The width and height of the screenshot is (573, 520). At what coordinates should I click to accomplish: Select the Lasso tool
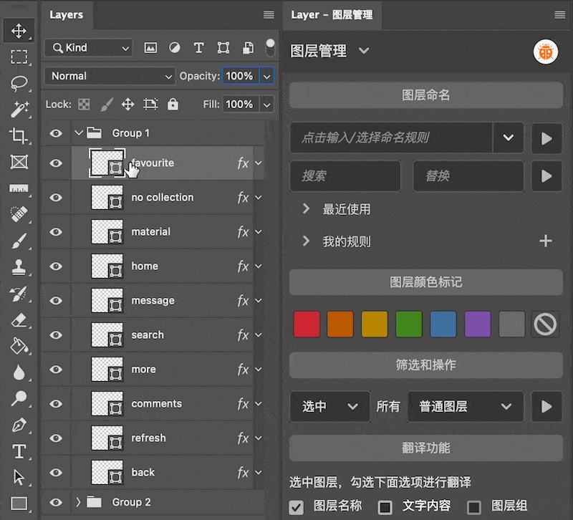[19, 83]
